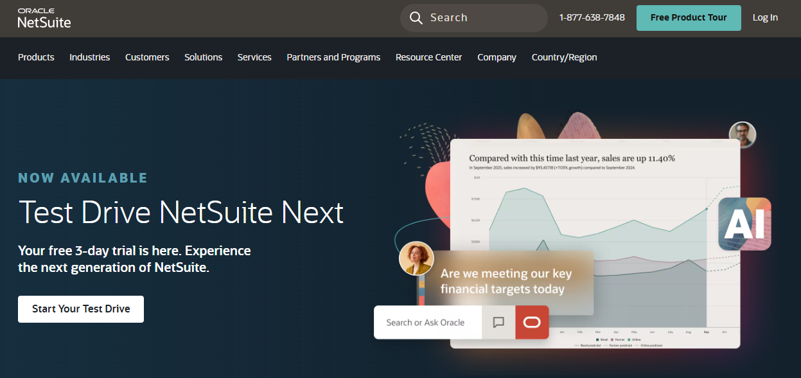Click the sales chart headline text
The width and height of the screenshot is (801, 378).
[x=572, y=158]
